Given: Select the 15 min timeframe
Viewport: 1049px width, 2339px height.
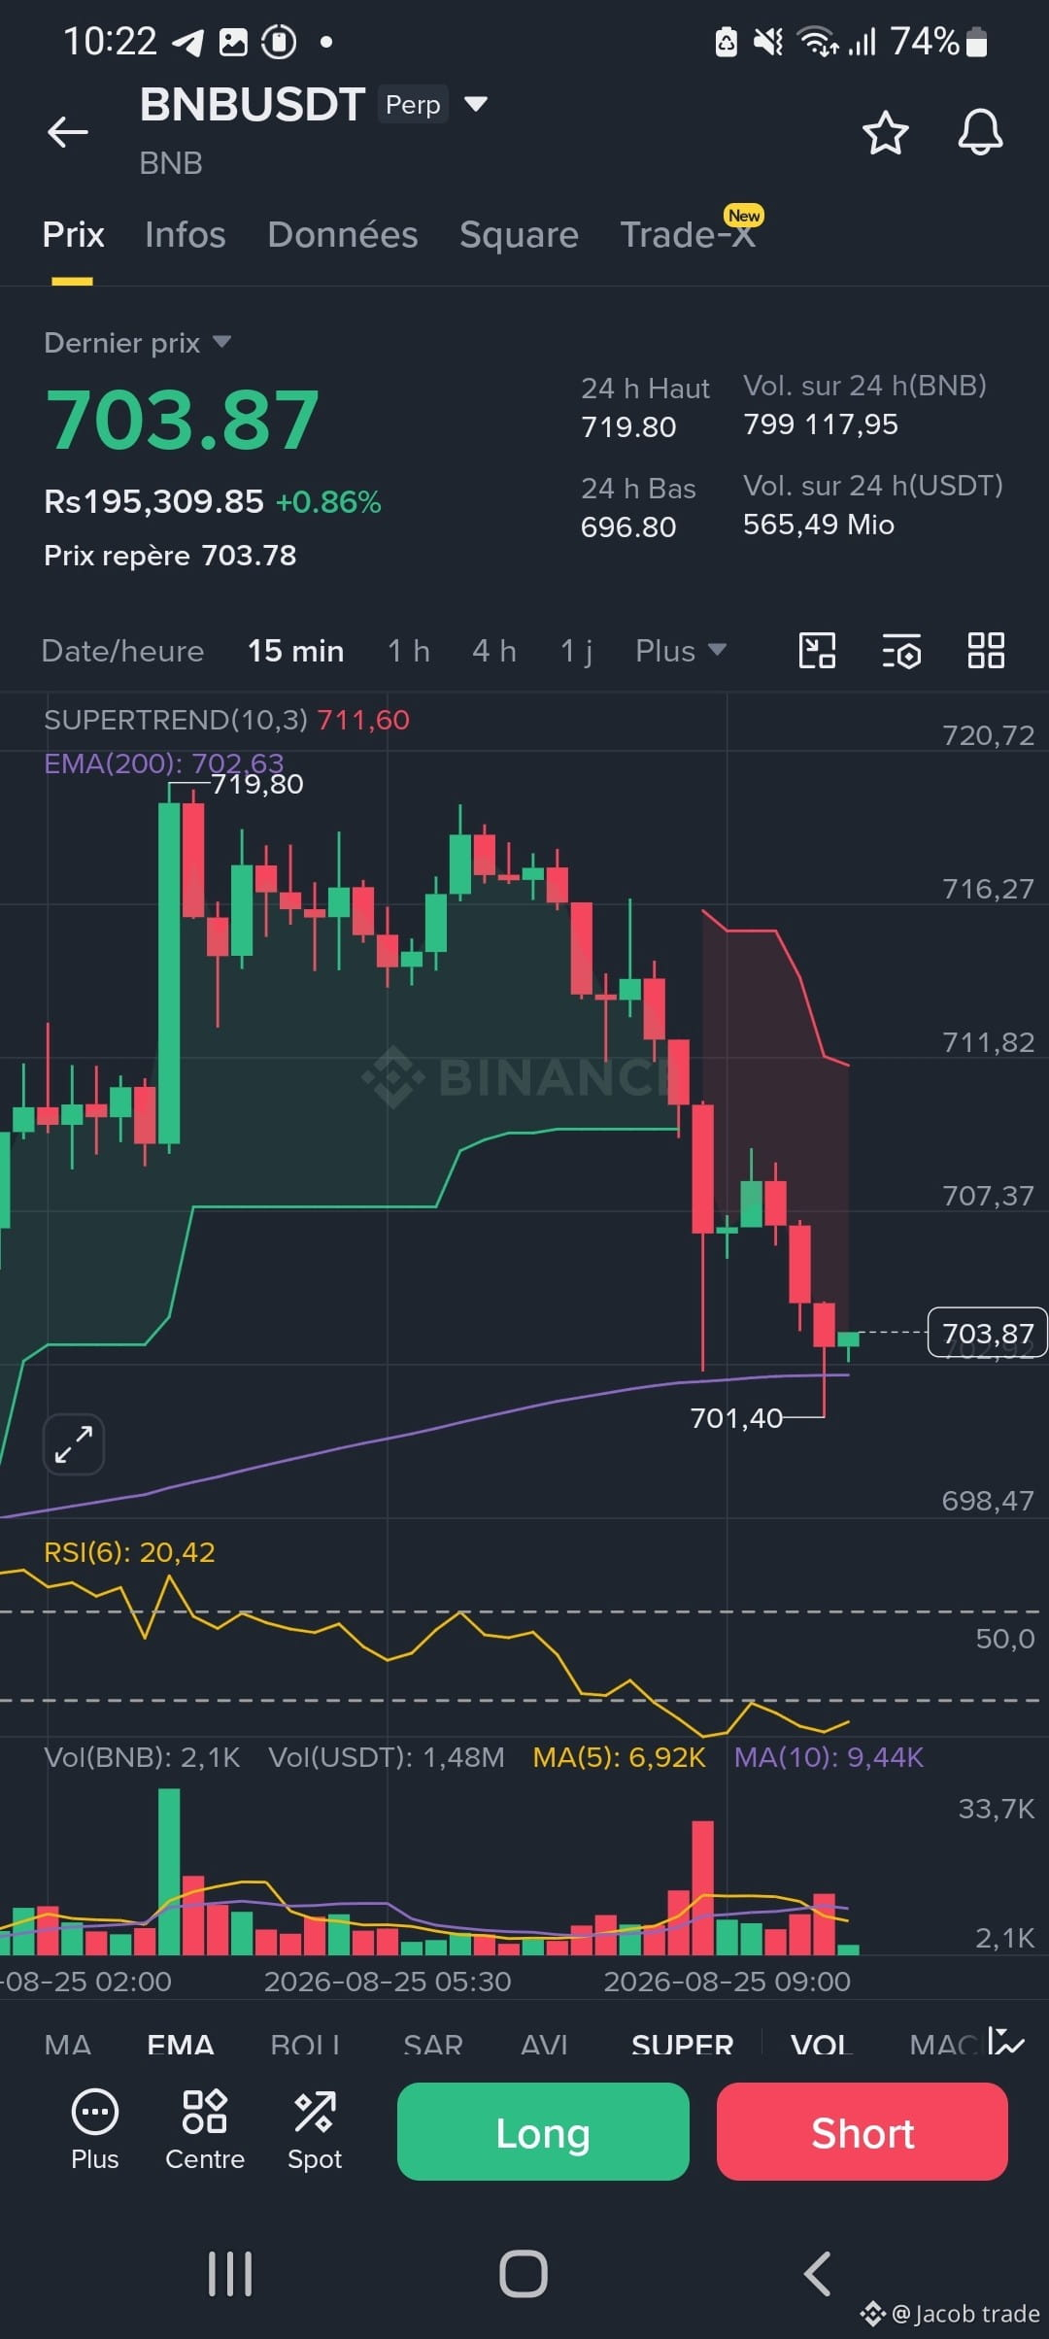Looking at the screenshot, I should pyautogui.click(x=295, y=651).
